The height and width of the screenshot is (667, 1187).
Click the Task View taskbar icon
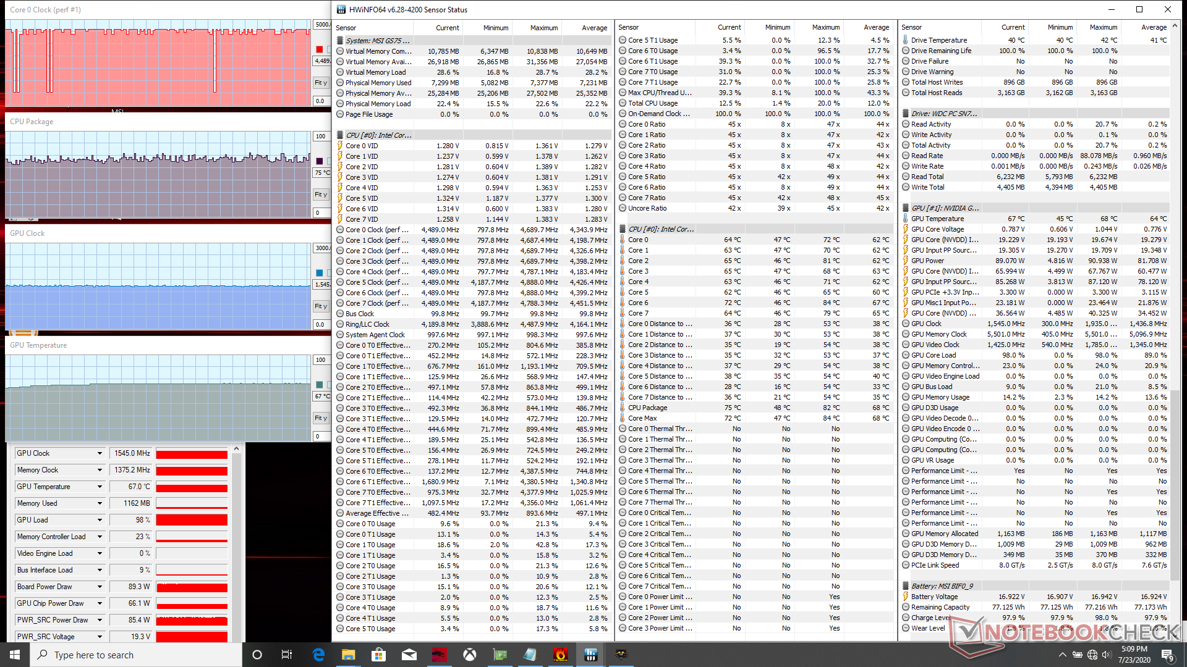click(287, 655)
